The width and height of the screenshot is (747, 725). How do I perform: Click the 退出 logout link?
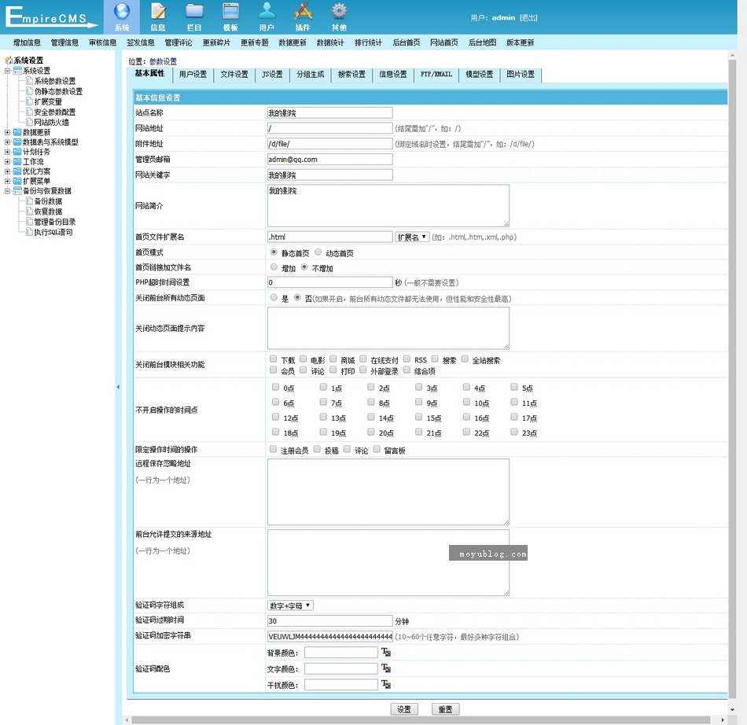point(528,18)
